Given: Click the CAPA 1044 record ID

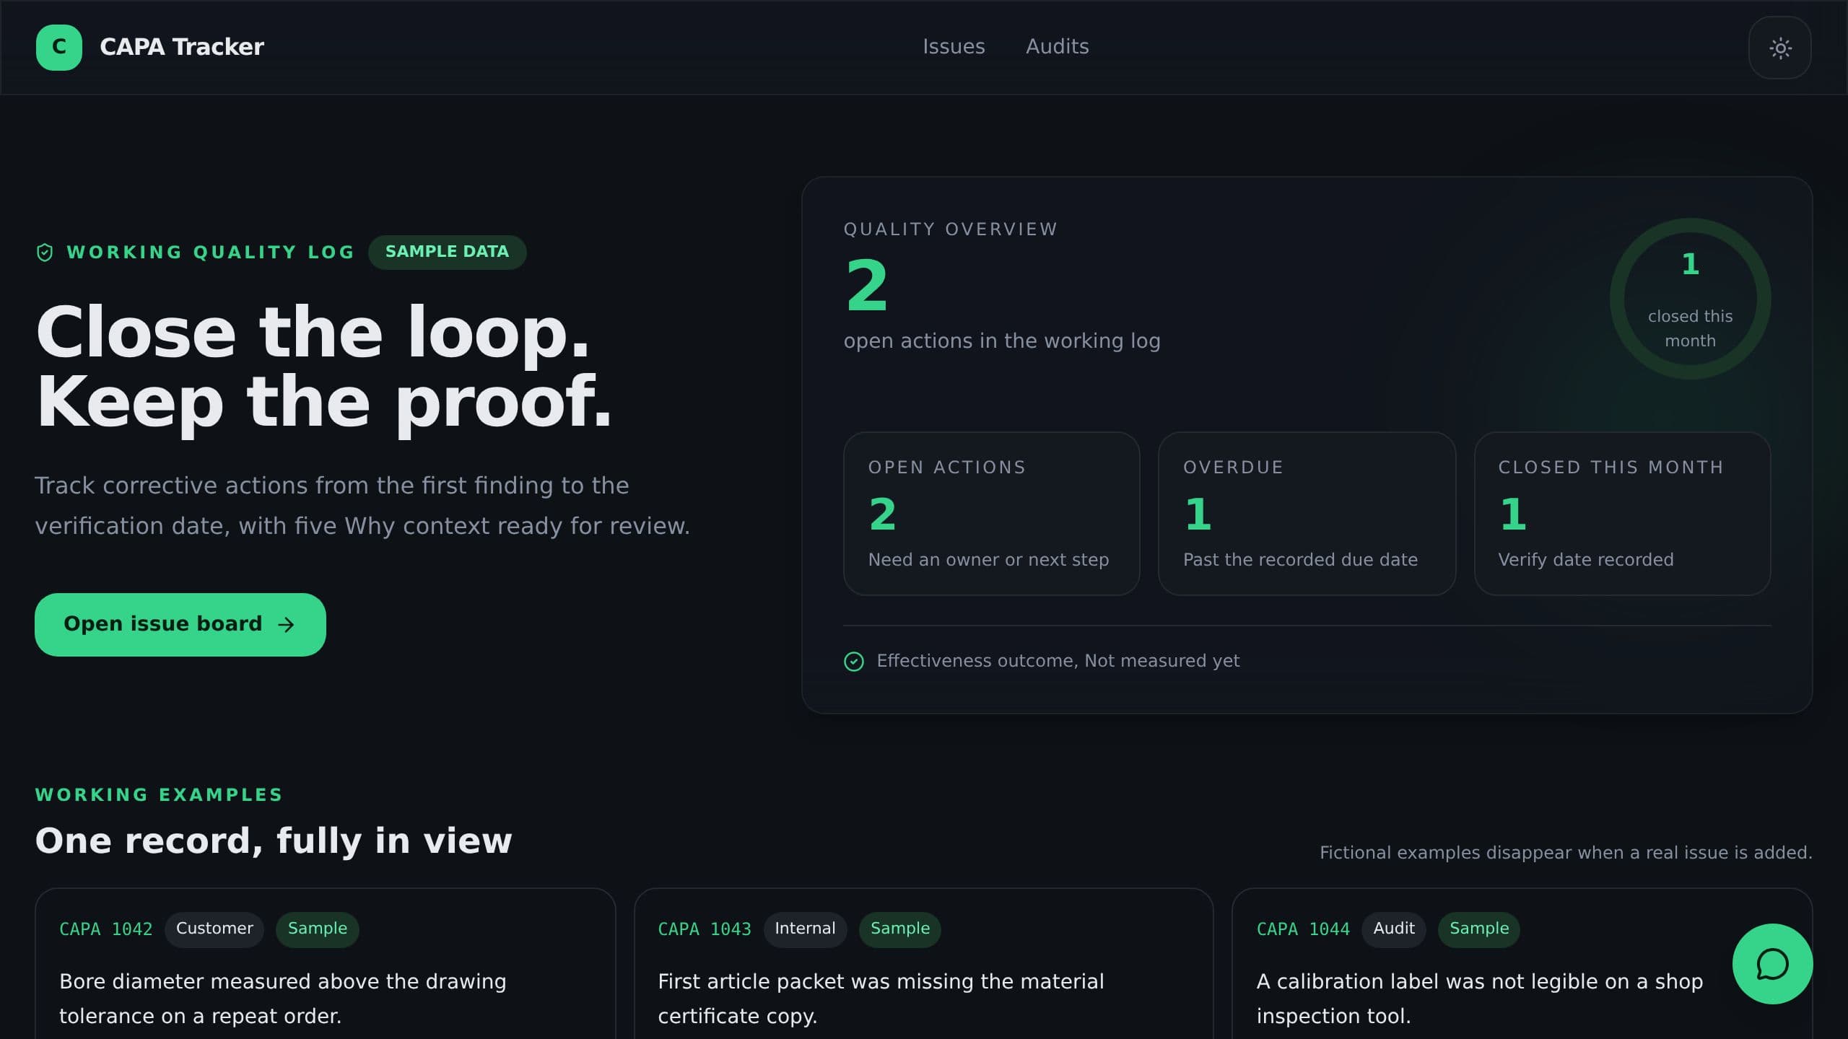Looking at the screenshot, I should pos(1303,929).
